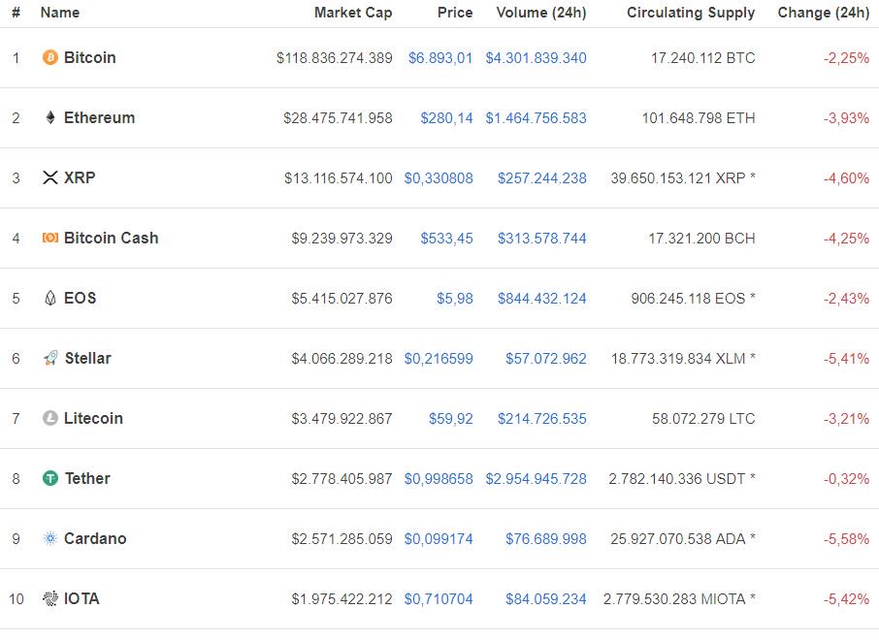This screenshot has height=641, width=879.
Task: Open the Stellar name link
Action: click(x=88, y=358)
